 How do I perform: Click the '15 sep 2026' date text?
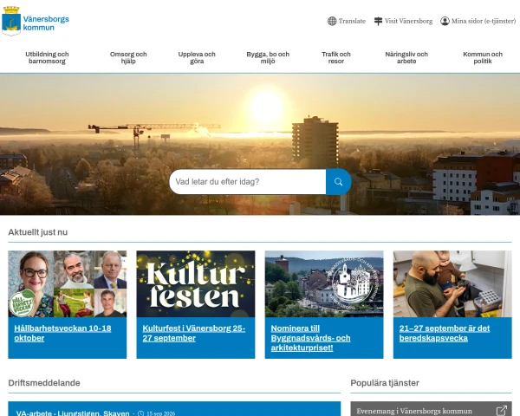[x=161, y=413]
